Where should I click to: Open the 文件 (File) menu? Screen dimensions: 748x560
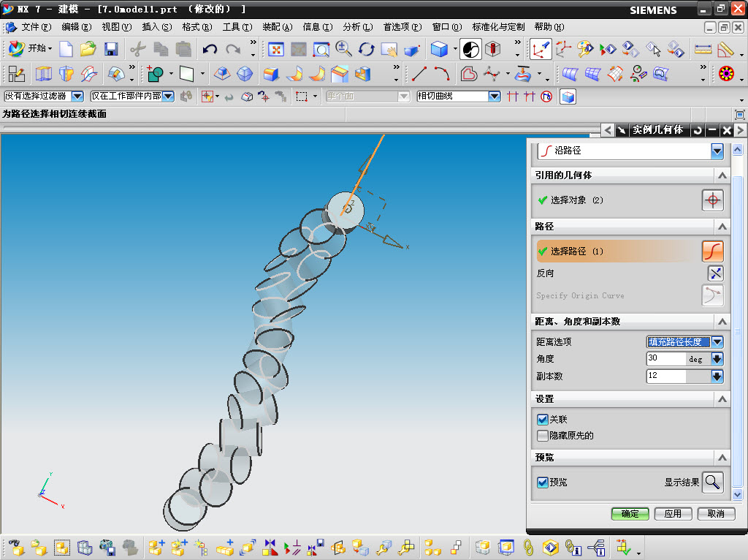(36, 27)
